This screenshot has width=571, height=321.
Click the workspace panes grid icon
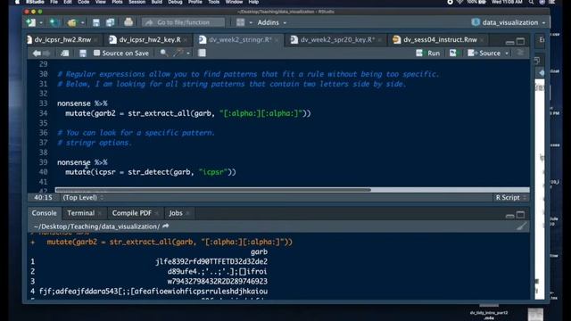[240, 22]
